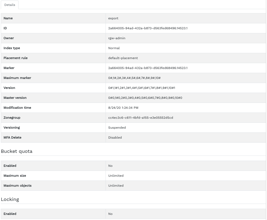Switch to the Details tab
267x220 pixels.
(10, 5)
